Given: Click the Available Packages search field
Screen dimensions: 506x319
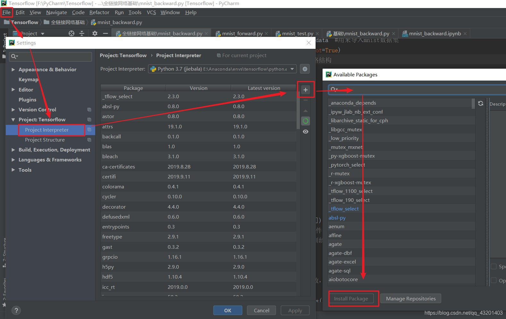Looking at the screenshot, I should click(417, 90).
